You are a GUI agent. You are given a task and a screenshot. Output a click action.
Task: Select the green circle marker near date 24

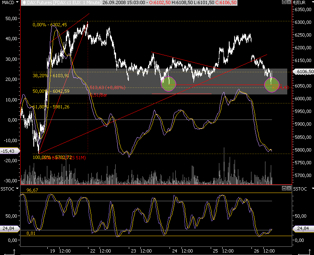[168, 84]
